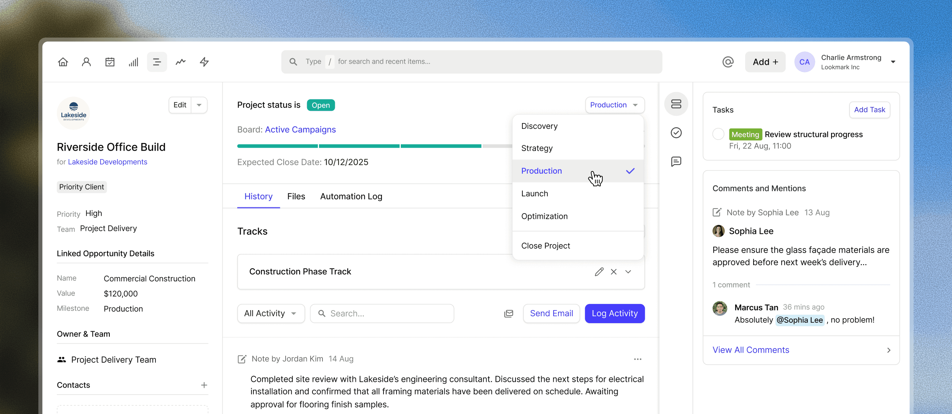Open the chevron next to Edit button
The width and height of the screenshot is (952, 414).
pyautogui.click(x=199, y=105)
